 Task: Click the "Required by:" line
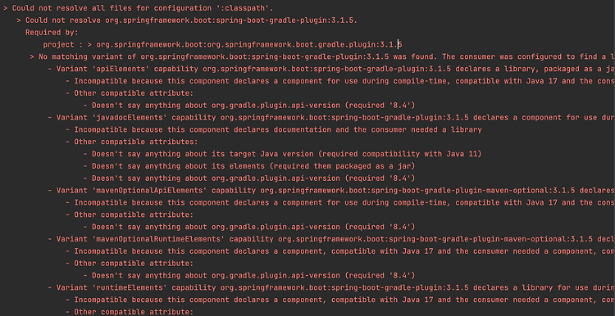point(52,32)
